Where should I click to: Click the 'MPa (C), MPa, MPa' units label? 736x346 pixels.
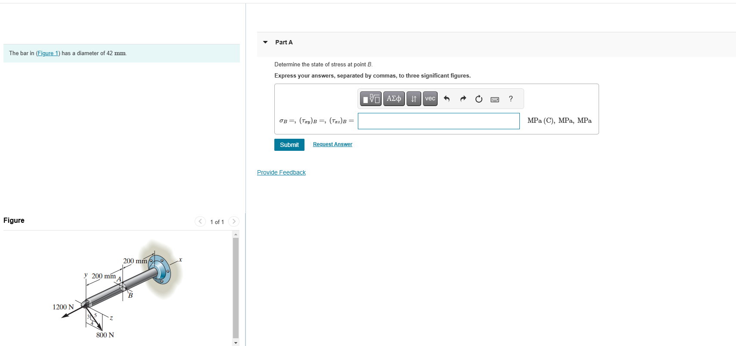[x=559, y=121]
